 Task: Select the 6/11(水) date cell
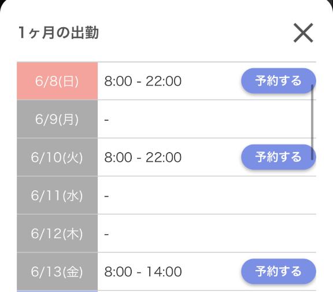[x=57, y=195]
